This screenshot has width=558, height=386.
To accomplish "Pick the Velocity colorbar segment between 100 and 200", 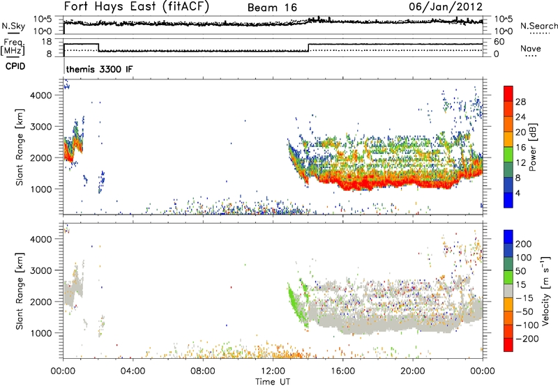I will tap(508, 250).
